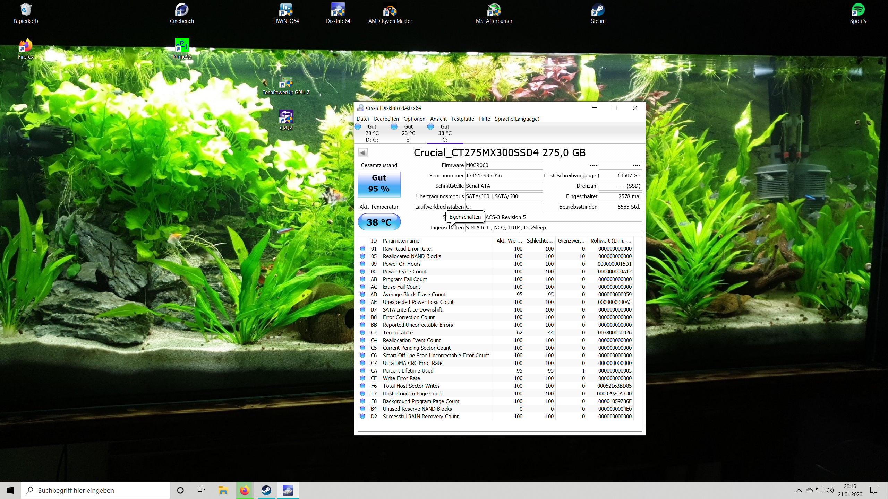Click the Gut 95 % health status button
The image size is (888, 499).
[379, 184]
